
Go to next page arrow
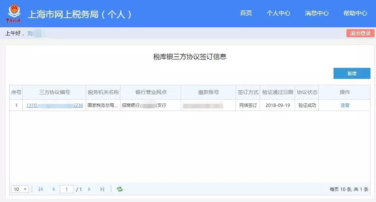(89, 189)
